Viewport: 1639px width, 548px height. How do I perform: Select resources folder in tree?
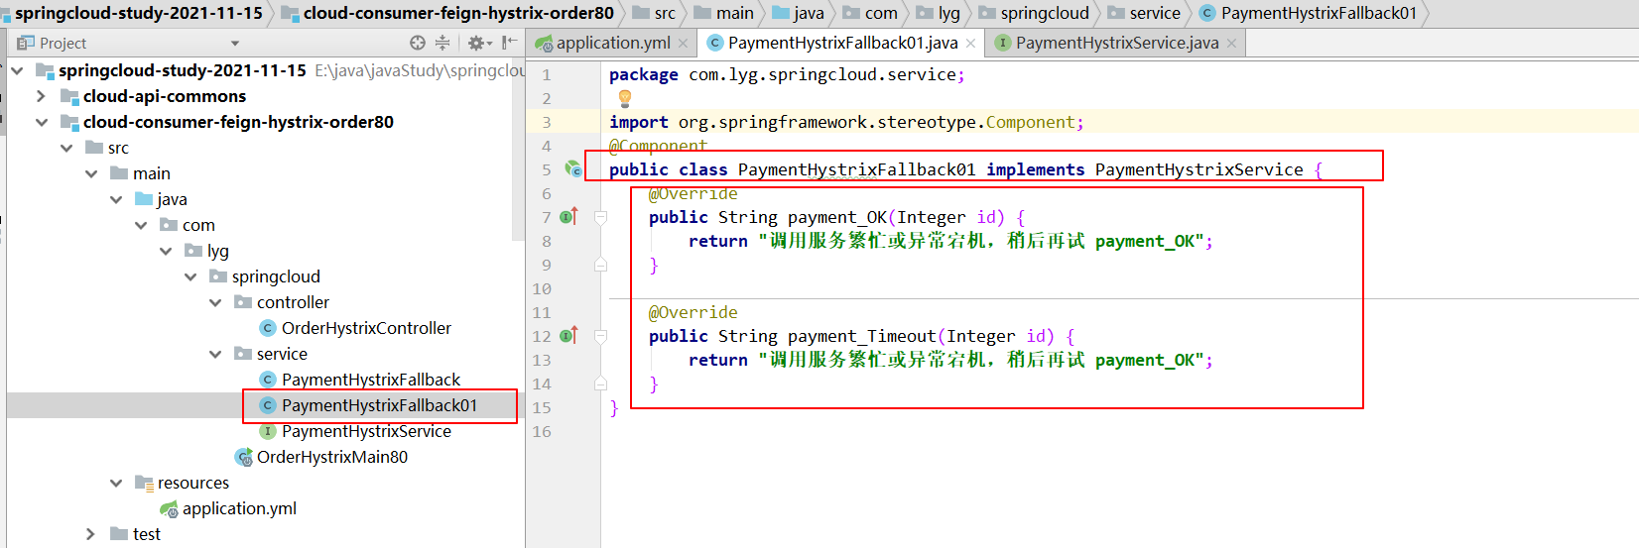click(192, 483)
